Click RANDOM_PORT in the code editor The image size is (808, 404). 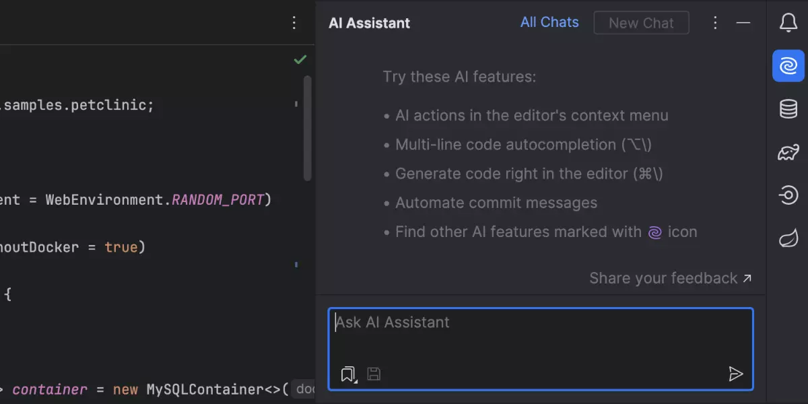pos(217,200)
